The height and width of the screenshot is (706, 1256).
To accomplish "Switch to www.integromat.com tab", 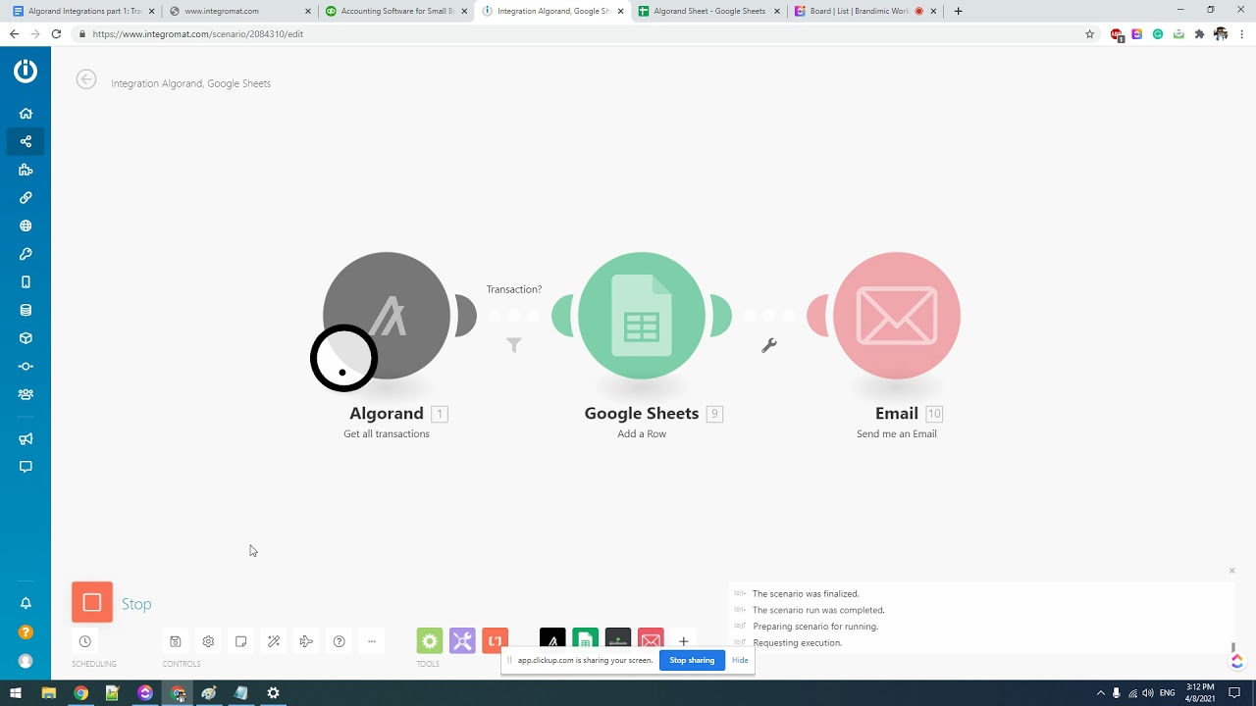I will click(x=238, y=11).
